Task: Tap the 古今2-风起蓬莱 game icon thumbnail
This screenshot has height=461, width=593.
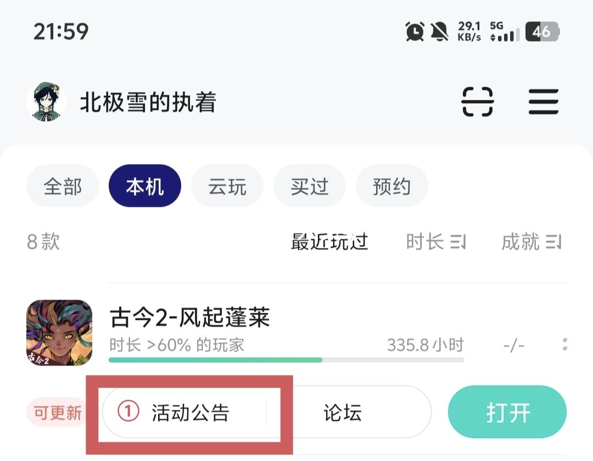Action: pos(59,333)
